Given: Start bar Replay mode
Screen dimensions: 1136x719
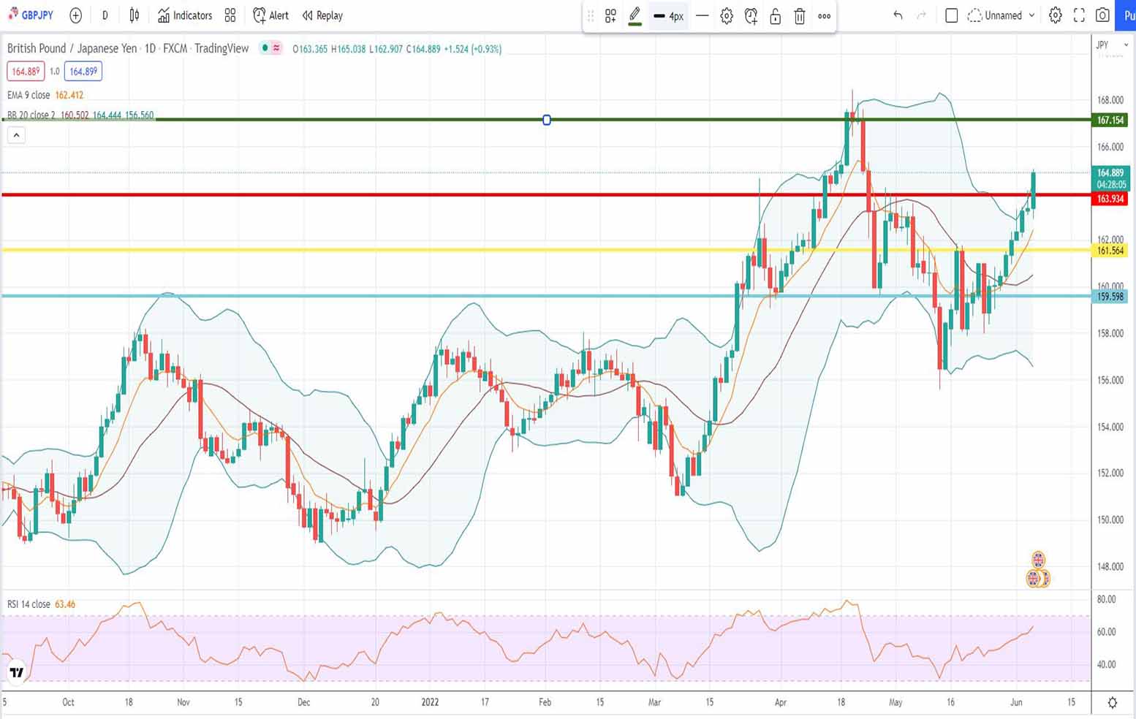Looking at the screenshot, I should [x=322, y=15].
